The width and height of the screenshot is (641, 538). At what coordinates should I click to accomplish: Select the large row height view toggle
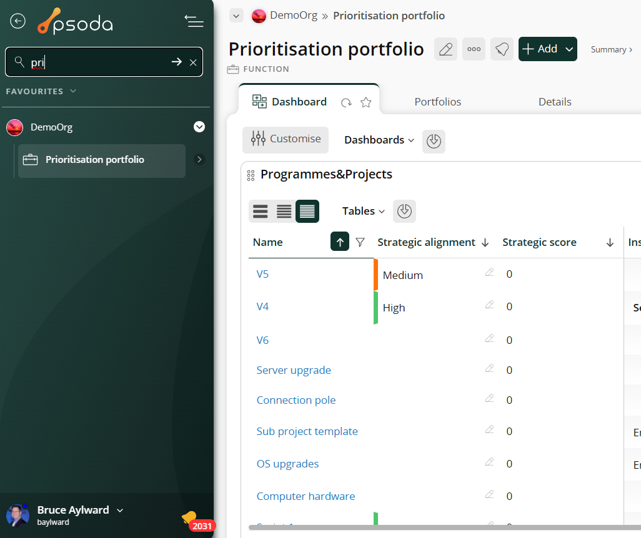click(x=261, y=212)
